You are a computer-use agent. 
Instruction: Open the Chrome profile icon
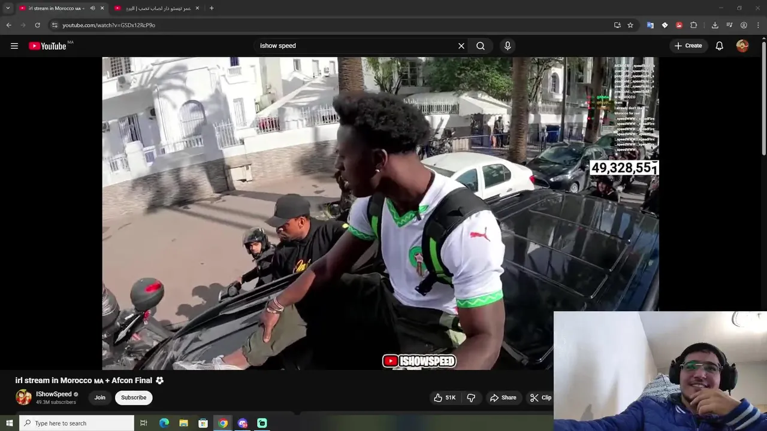click(744, 25)
